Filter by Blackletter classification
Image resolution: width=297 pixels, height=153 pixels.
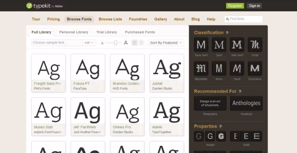(201, 68)
